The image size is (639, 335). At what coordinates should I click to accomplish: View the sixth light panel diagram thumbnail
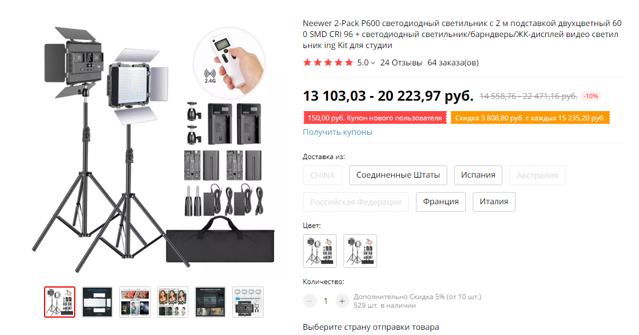[248, 302]
